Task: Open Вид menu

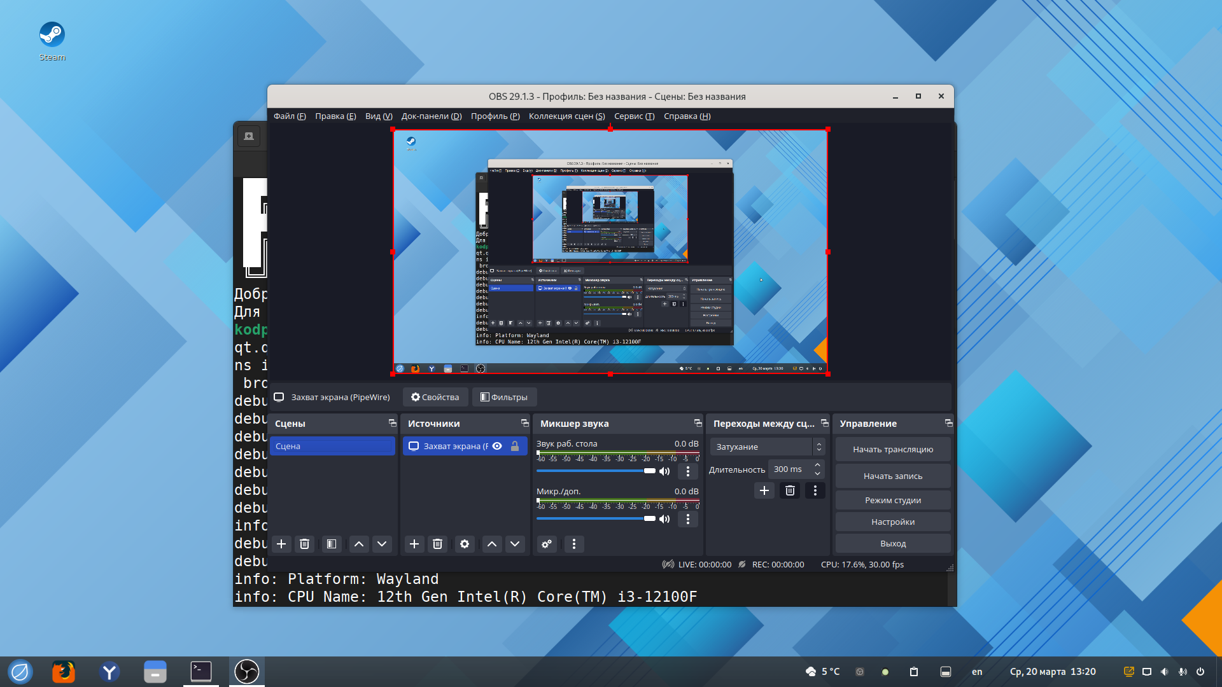Action: (x=379, y=116)
